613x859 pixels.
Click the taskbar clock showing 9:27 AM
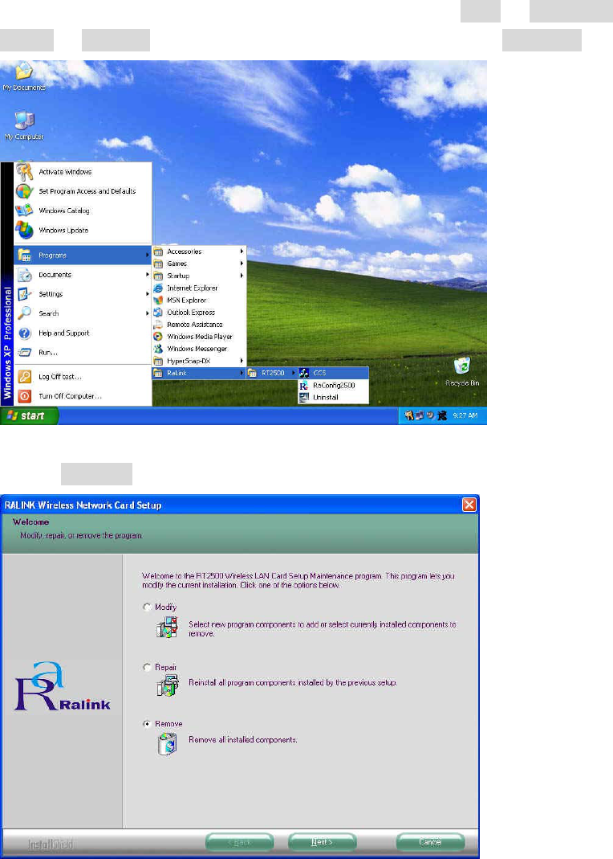pyautogui.click(x=465, y=415)
